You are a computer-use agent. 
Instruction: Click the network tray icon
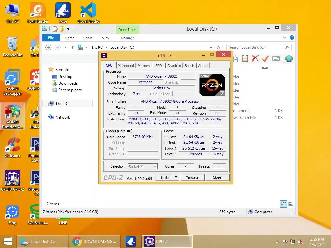click(293, 242)
